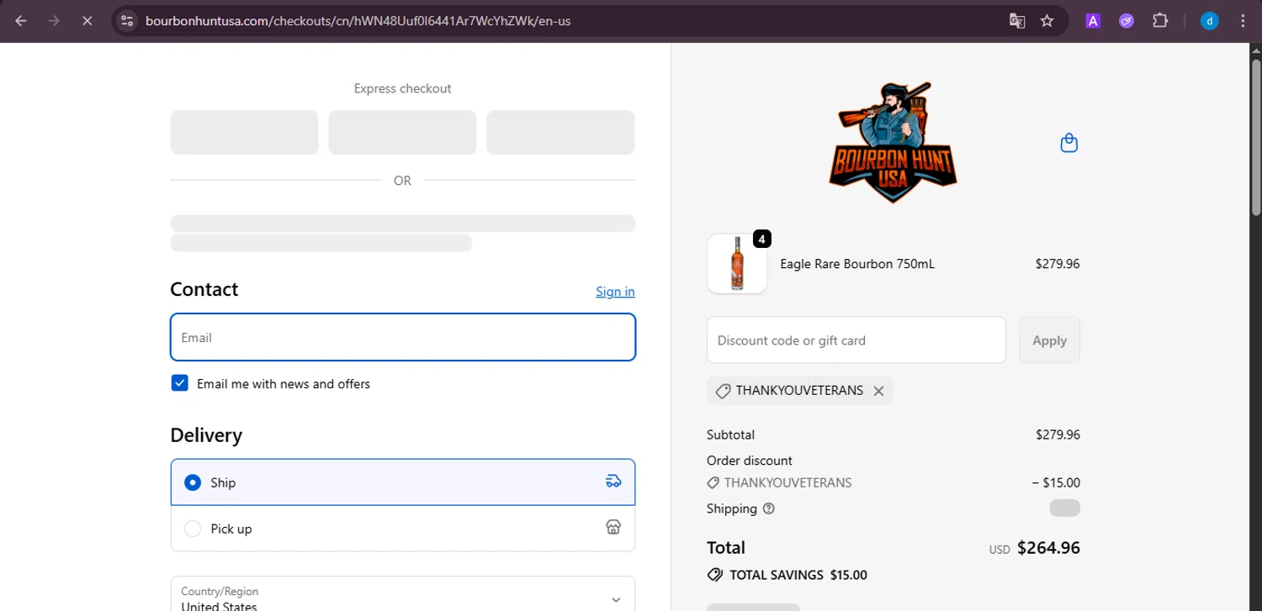Image resolution: width=1262 pixels, height=611 pixels.
Task: Open site information icon in address bar
Action: (x=127, y=21)
